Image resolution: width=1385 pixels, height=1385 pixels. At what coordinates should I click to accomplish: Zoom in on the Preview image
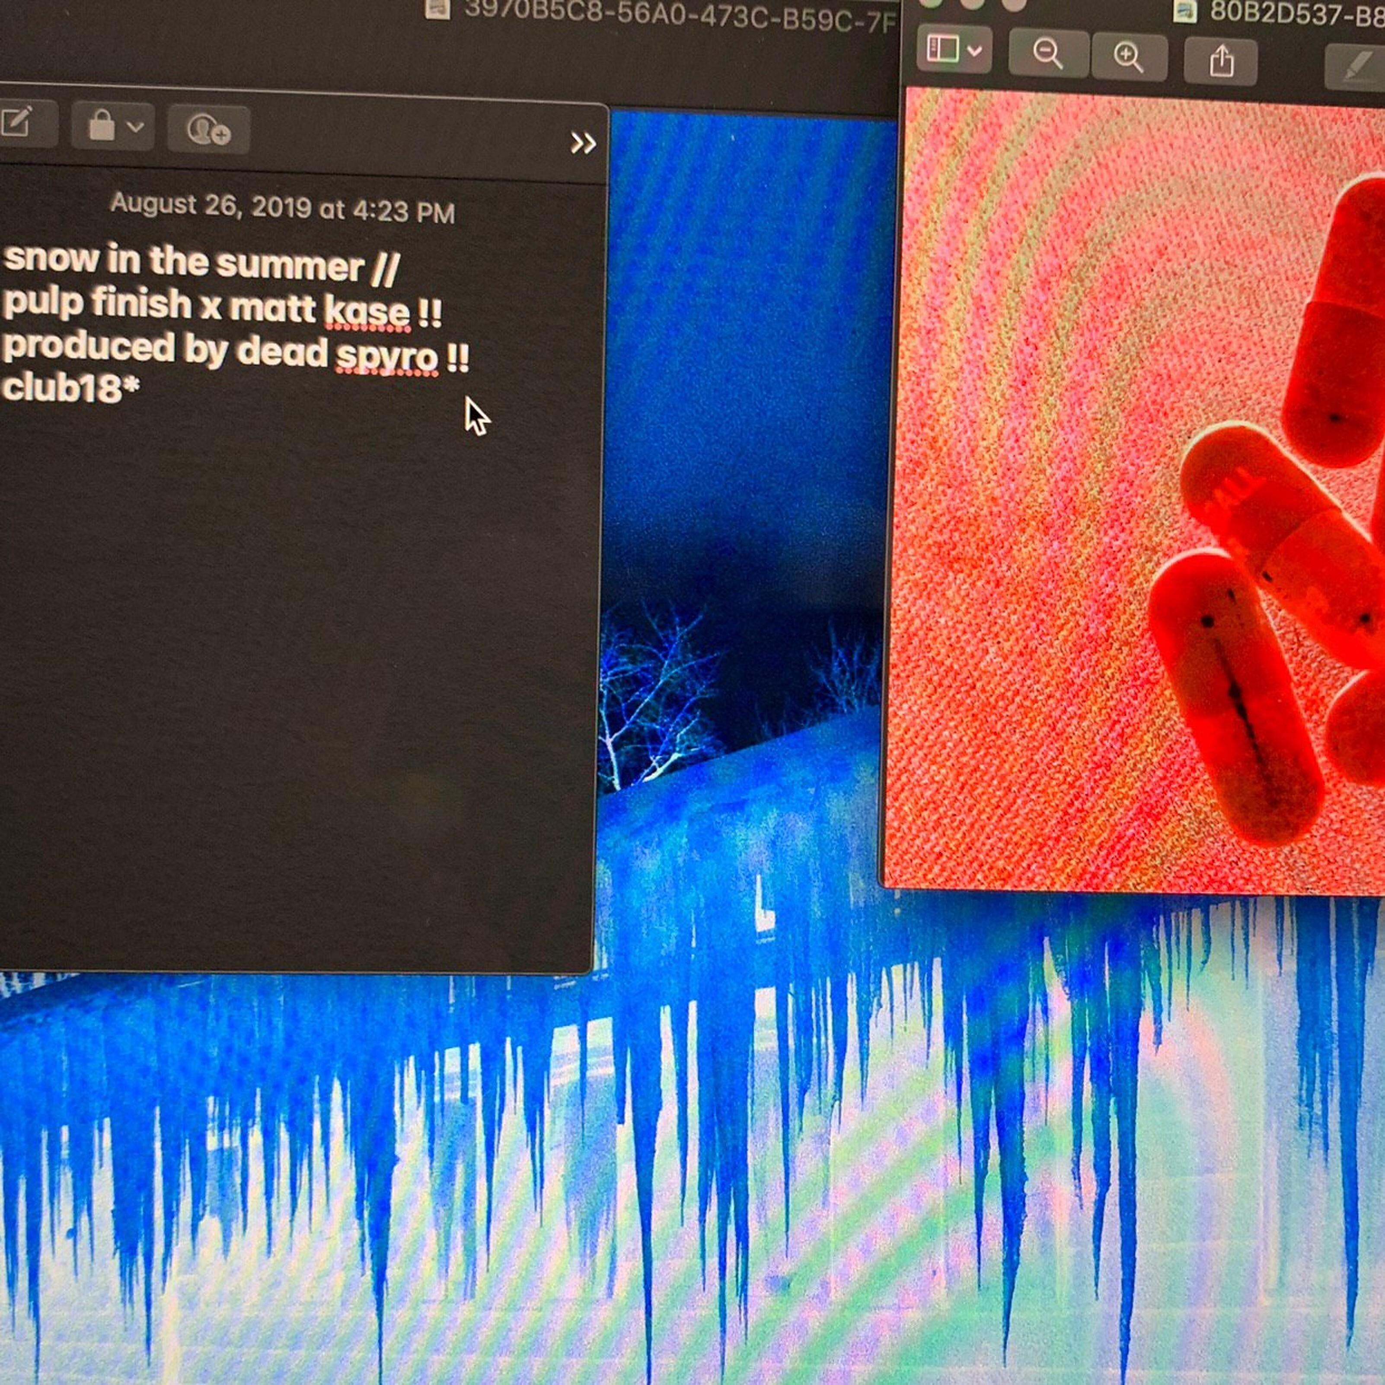click(x=1128, y=56)
